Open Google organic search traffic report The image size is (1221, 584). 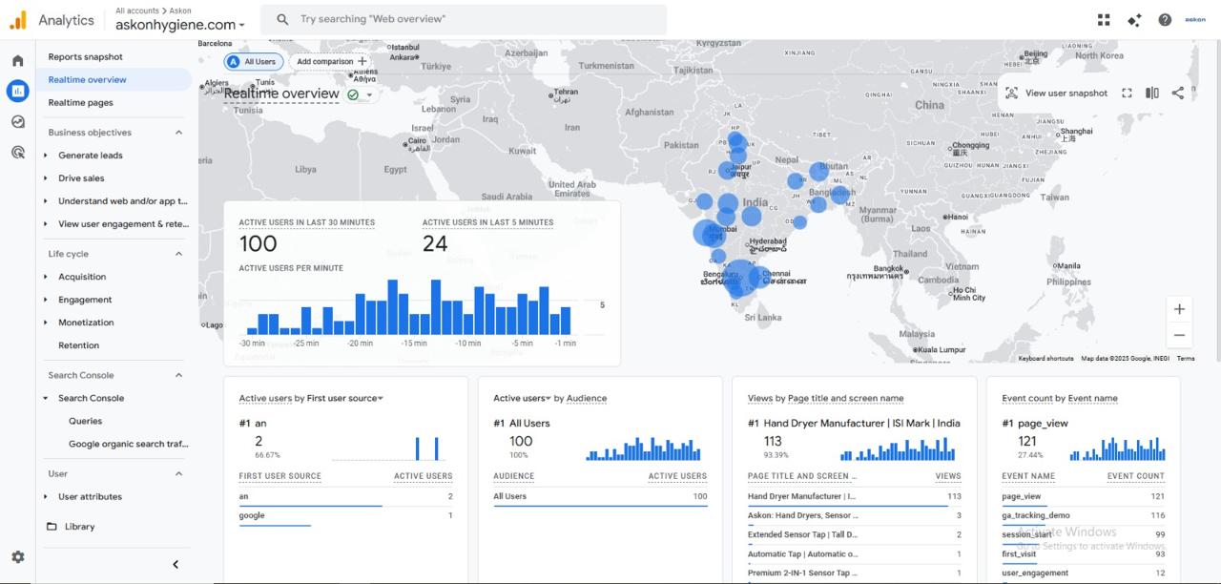[x=128, y=444]
